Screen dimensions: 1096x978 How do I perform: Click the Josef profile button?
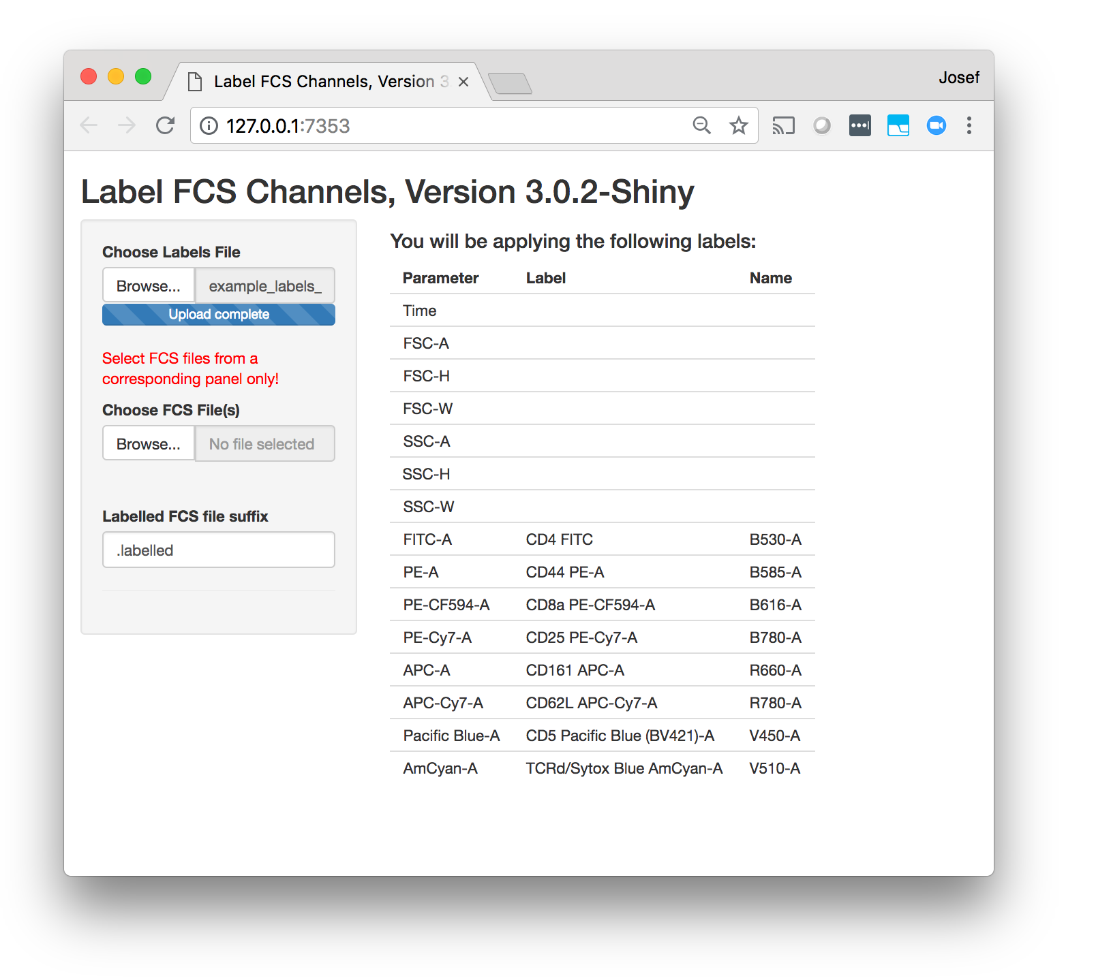point(959,78)
